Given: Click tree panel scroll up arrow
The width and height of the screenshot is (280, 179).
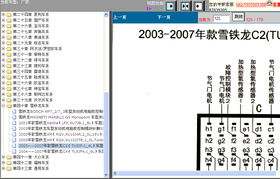Looking at the screenshot, I should [x=106, y=14].
